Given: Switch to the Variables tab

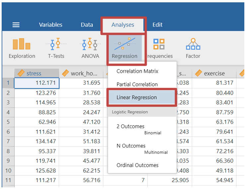Looking at the screenshot, I should (x=50, y=25).
